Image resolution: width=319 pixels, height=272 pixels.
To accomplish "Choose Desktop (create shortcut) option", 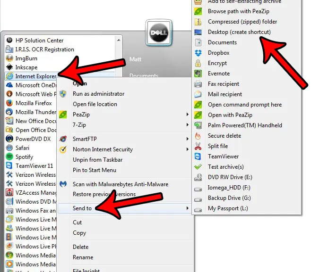I will point(239,32).
